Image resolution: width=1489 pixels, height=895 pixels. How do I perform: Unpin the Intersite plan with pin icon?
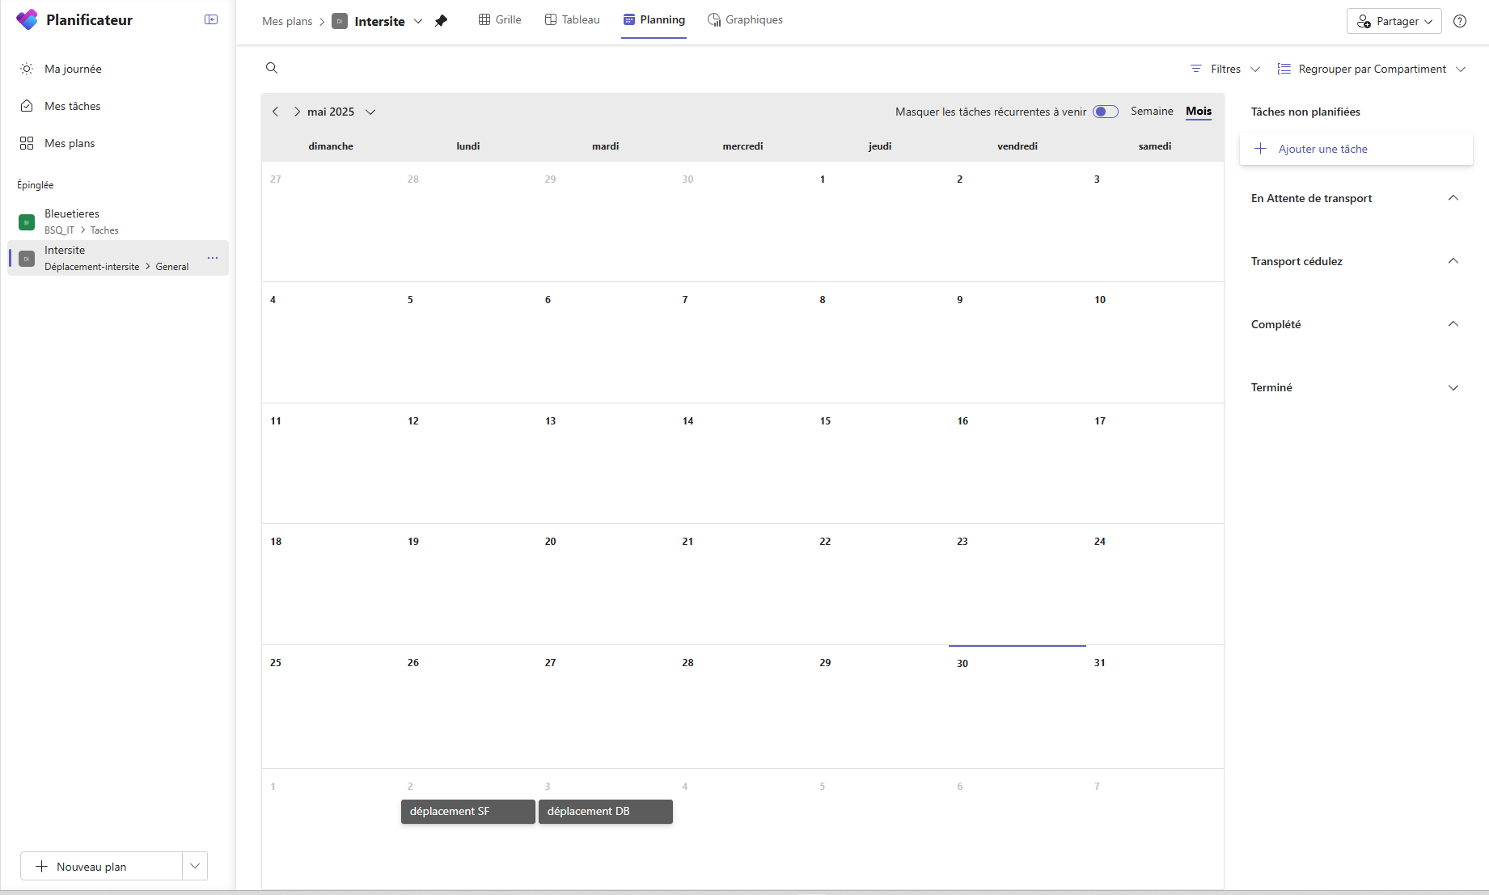click(x=441, y=21)
